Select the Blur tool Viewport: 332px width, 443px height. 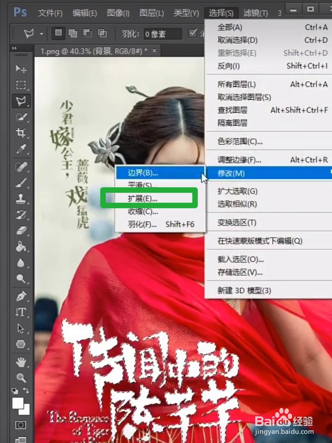pyautogui.click(x=21, y=263)
